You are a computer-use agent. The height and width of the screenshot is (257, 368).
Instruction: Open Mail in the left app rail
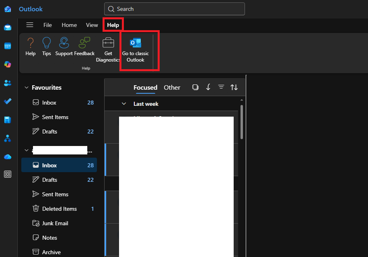pos(8,27)
